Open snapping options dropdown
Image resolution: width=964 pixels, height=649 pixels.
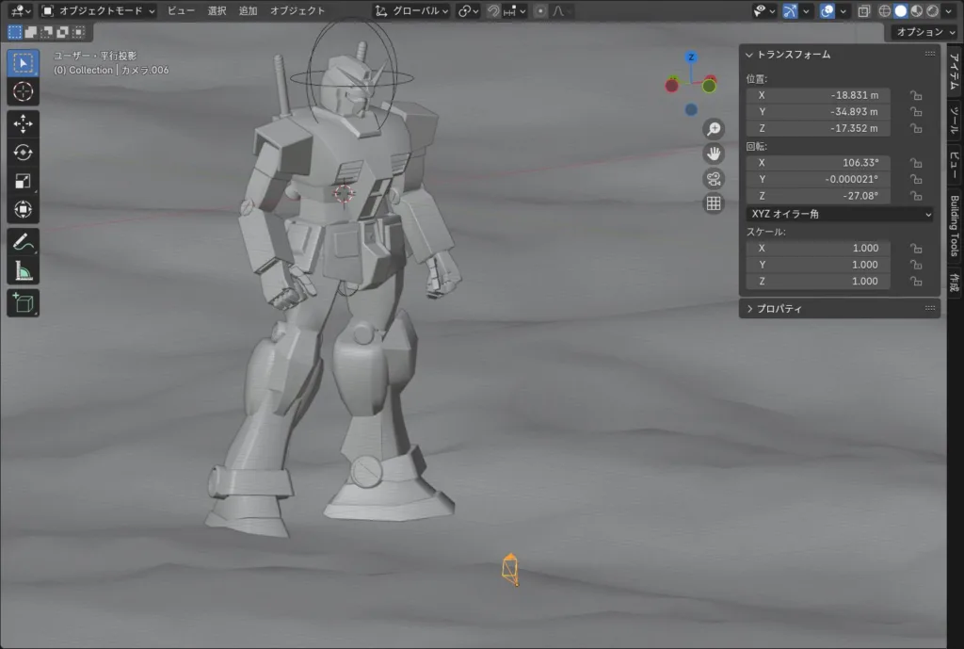click(514, 10)
